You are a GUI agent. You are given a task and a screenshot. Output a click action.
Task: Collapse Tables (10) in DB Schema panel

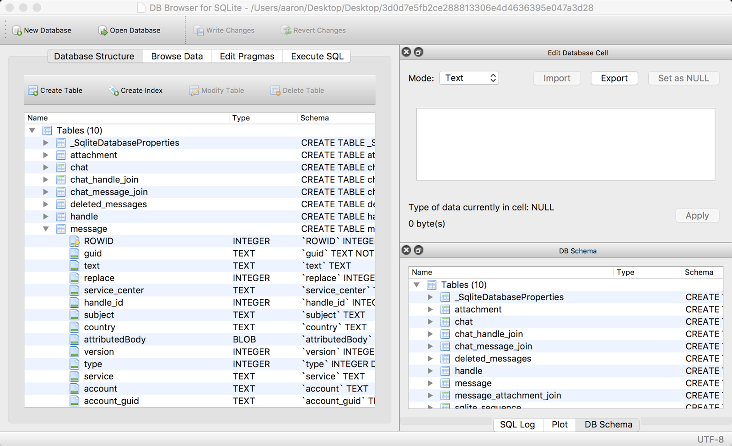pos(416,285)
